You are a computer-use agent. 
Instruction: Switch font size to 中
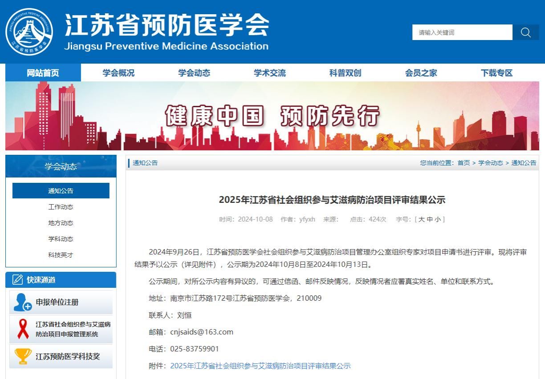click(x=429, y=219)
